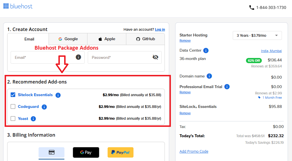This screenshot has width=292, height=161.
Task: Choose PayPal payment option
Action: (x=121, y=152)
